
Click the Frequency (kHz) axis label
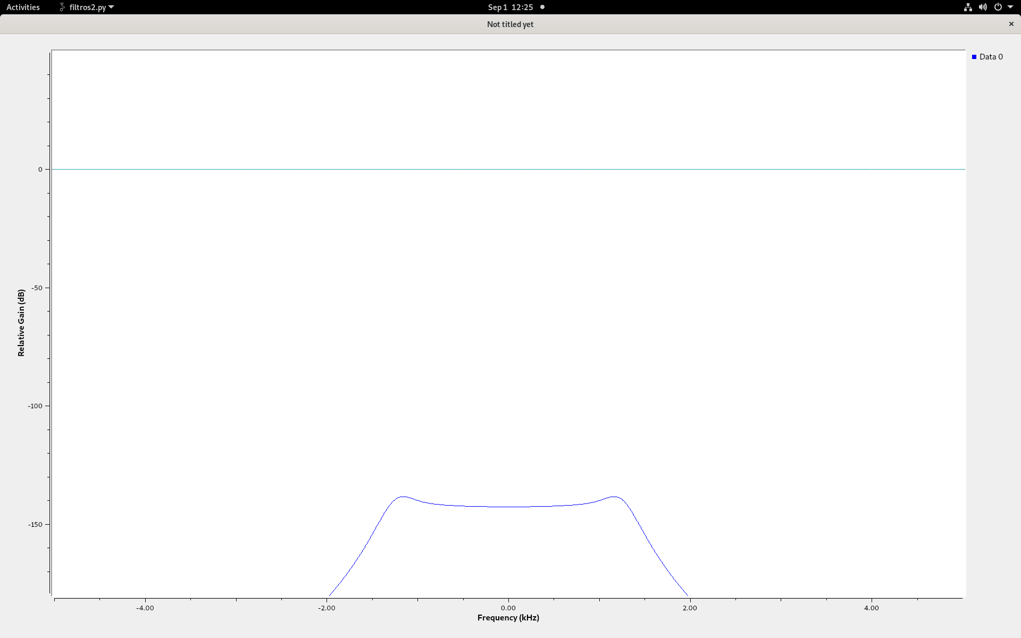point(508,617)
